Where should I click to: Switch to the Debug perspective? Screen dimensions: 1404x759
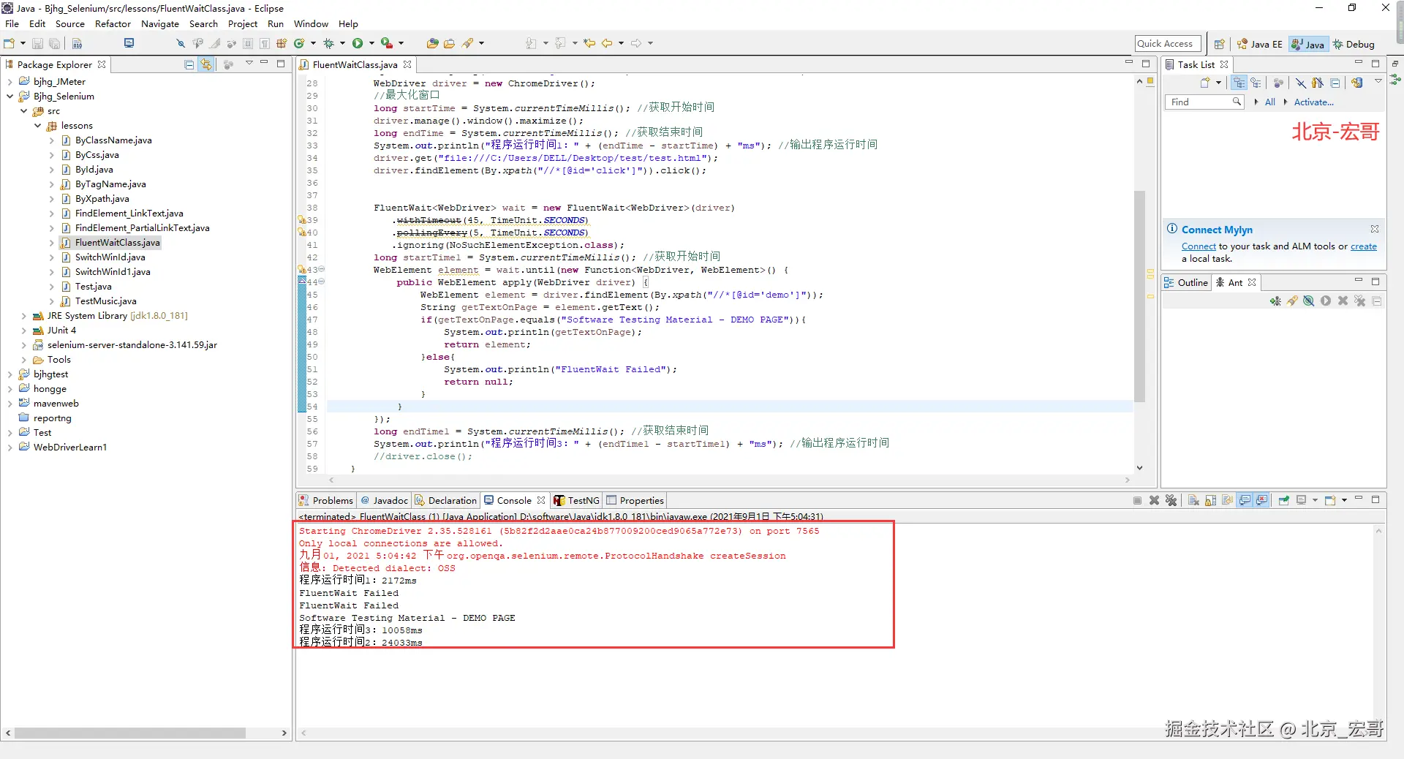(1354, 45)
